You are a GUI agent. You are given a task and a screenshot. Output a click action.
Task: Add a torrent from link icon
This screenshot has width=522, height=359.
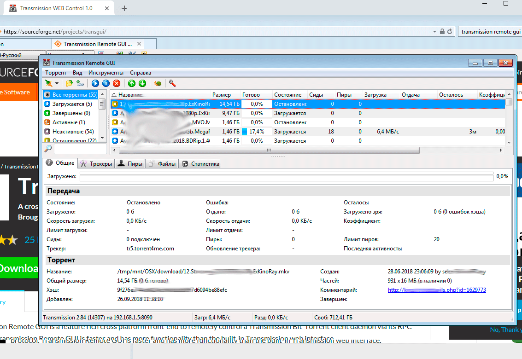point(81,83)
